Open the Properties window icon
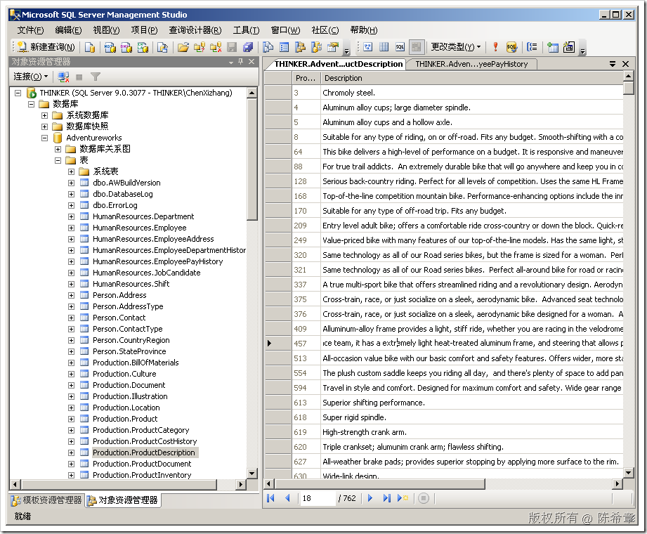This screenshot has height=534, width=647. coord(332,47)
